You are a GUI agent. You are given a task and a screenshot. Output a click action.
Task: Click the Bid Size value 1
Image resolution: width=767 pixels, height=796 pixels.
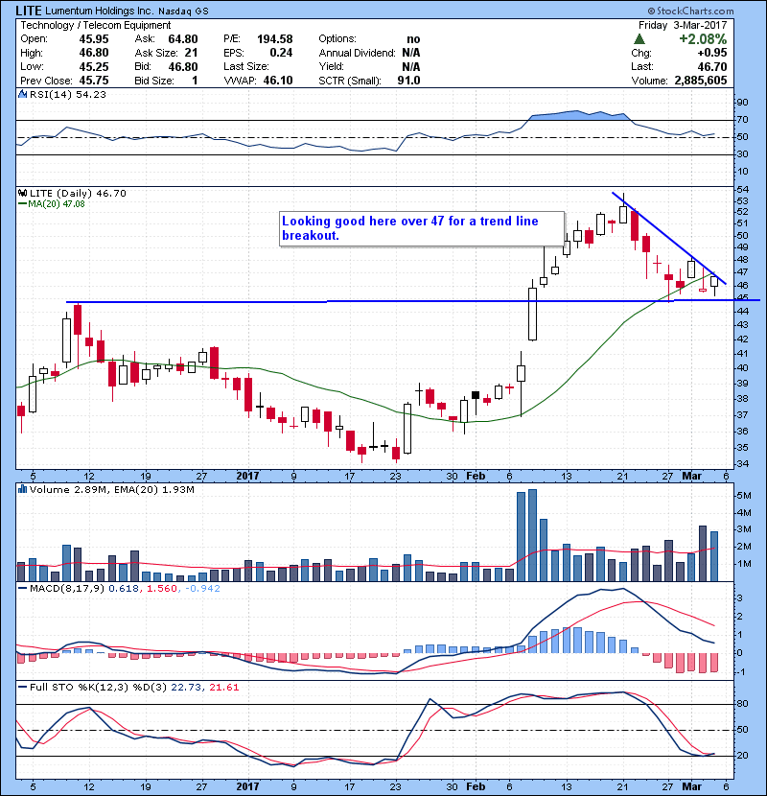[x=195, y=81]
